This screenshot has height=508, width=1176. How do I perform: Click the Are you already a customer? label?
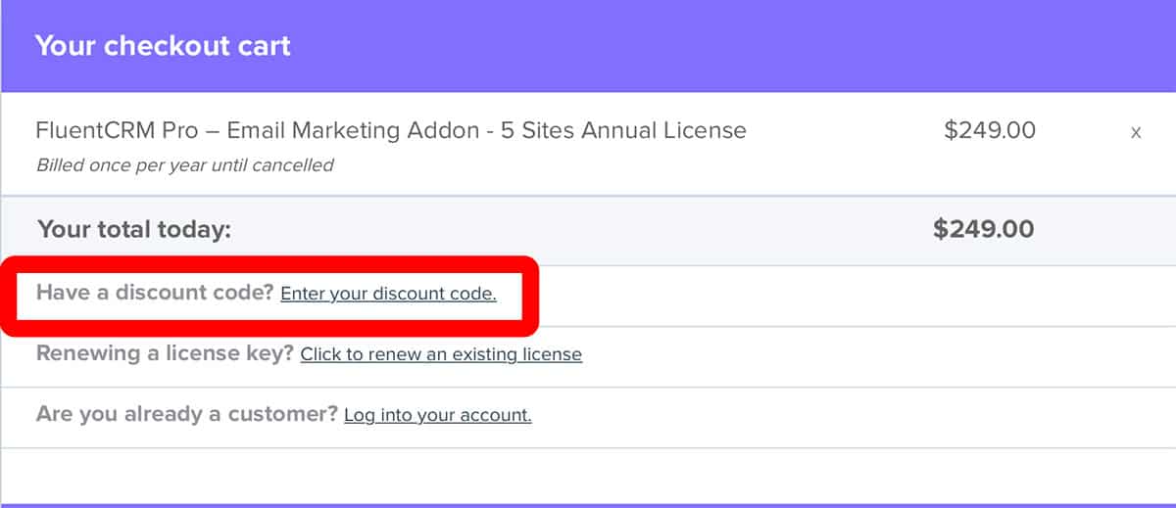click(187, 414)
